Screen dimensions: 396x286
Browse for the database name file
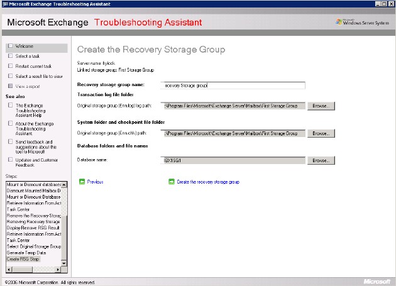click(321, 160)
